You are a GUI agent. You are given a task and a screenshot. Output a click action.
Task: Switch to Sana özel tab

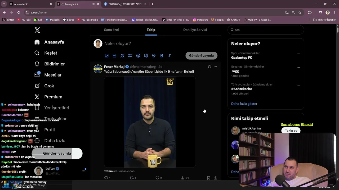pyautogui.click(x=111, y=30)
